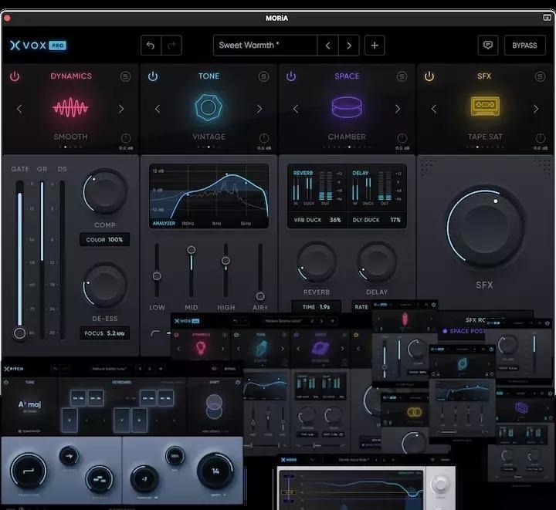Switch to previous Space style

point(296,109)
